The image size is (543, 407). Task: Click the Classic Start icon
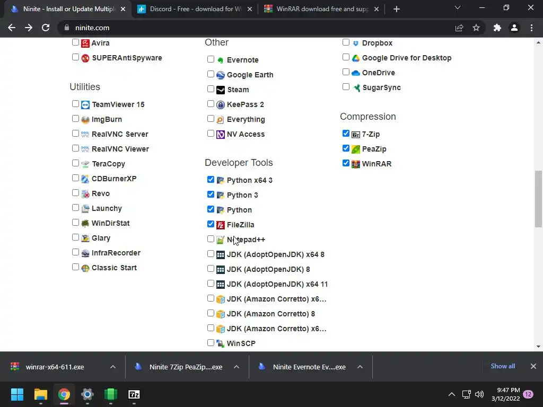coord(85,268)
